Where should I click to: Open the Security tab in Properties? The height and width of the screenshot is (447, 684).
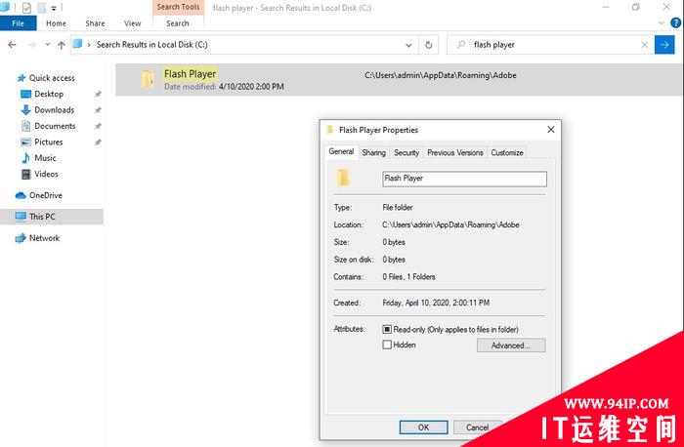(x=406, y=152)
